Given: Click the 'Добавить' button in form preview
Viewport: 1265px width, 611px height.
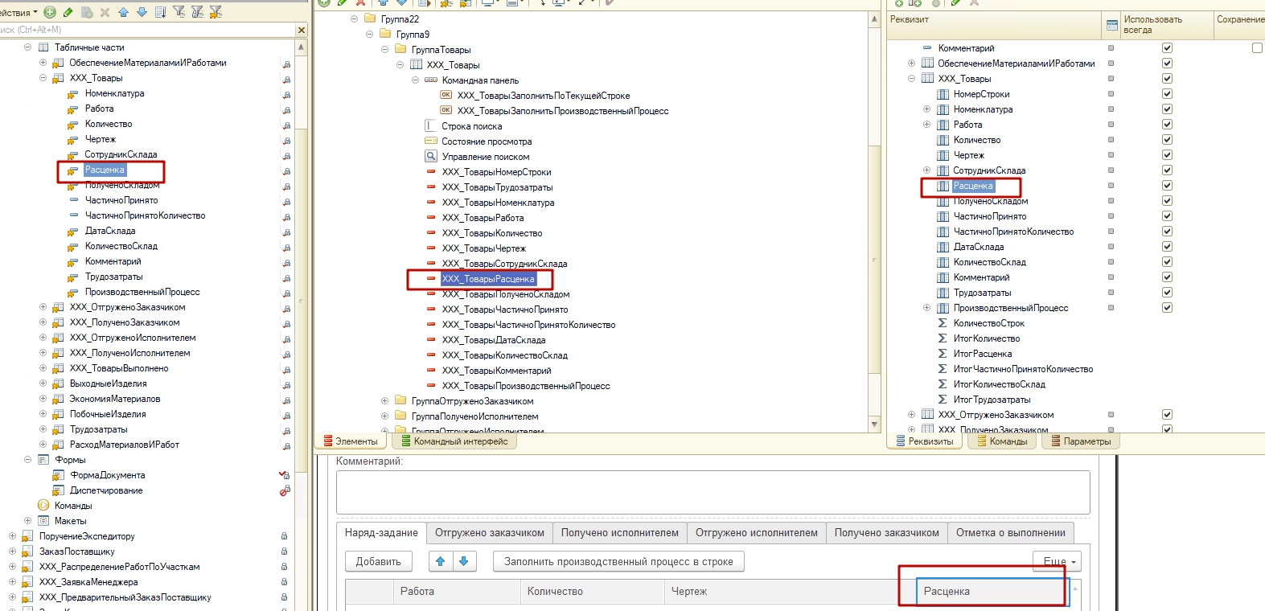Looking at the screenshot, I should (378, 561).
